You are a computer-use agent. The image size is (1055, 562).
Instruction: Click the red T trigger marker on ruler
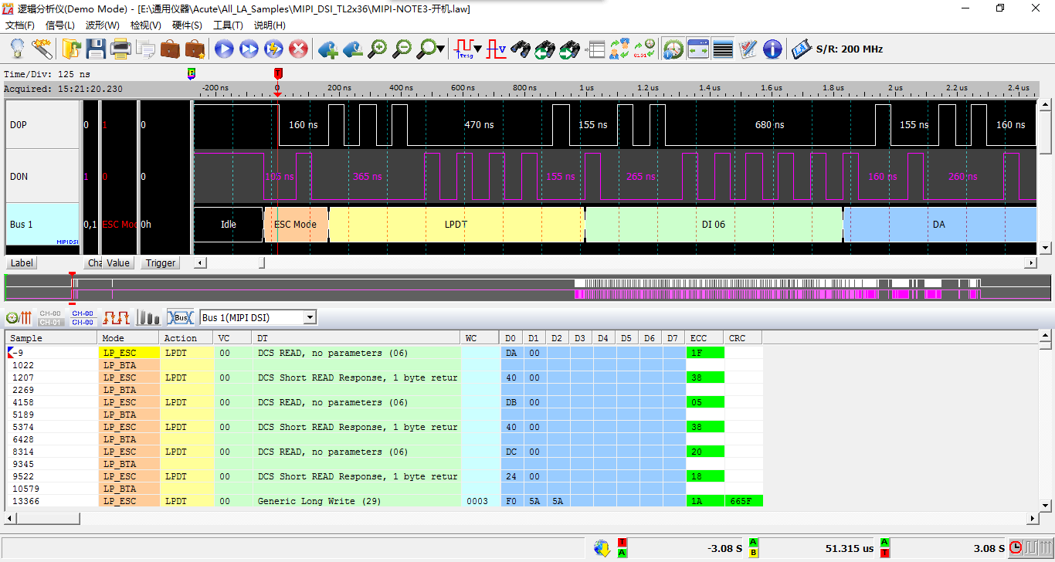click(278, 73)
